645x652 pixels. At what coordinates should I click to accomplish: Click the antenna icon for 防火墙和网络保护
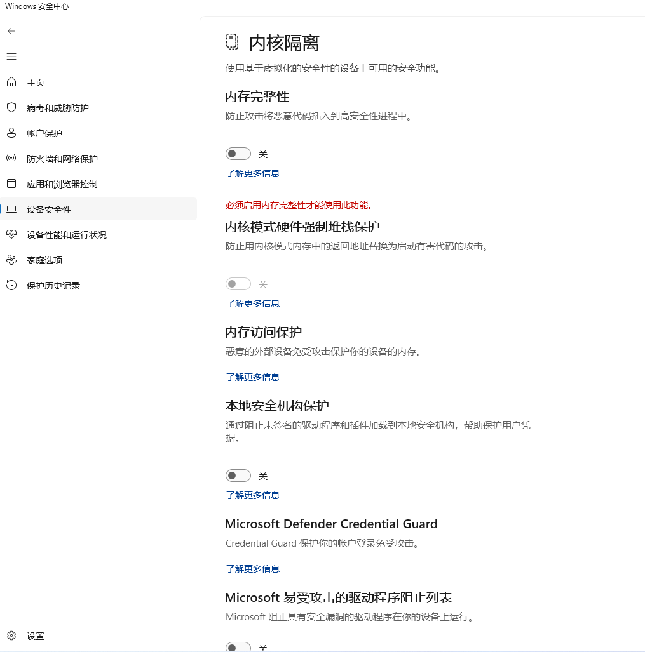[x=11, y=158]
